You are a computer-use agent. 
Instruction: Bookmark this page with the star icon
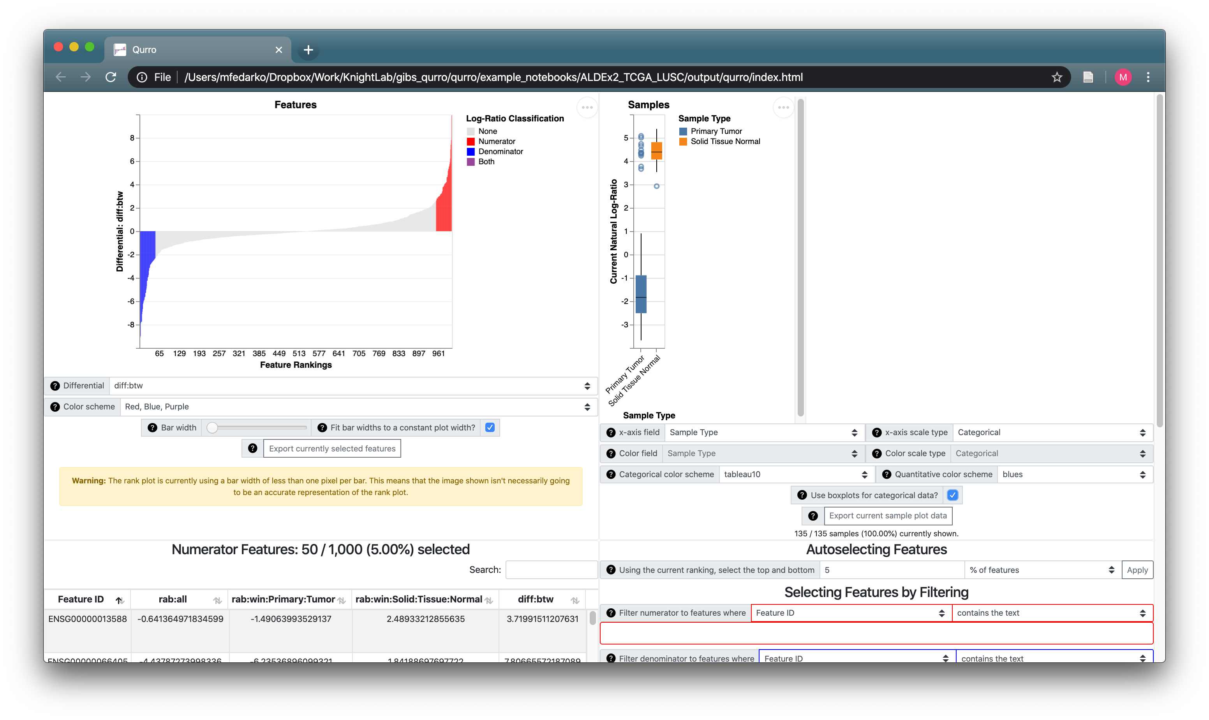1057,77
